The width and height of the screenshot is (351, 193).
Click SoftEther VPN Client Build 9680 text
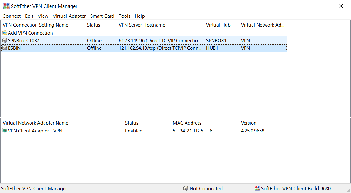[296, 188]
